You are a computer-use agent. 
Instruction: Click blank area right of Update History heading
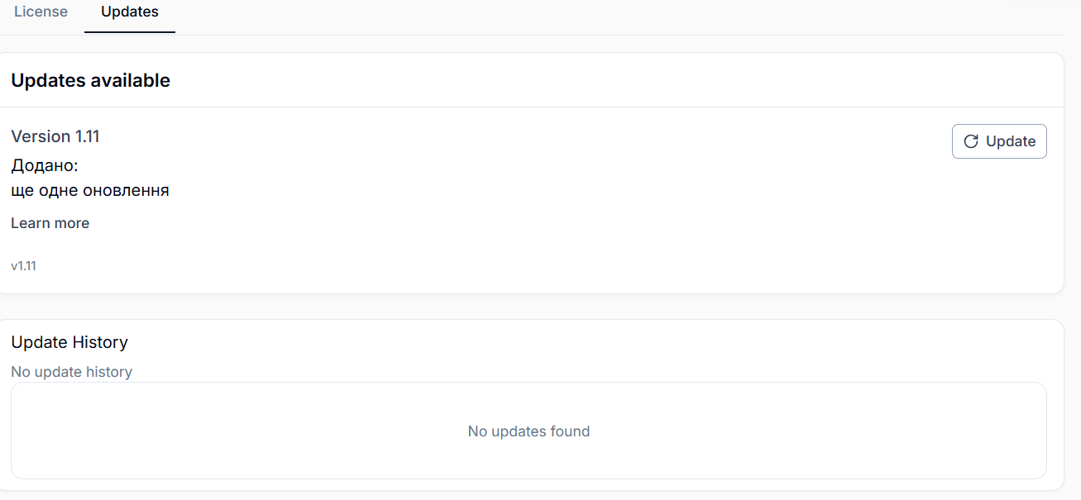(579, 342)
